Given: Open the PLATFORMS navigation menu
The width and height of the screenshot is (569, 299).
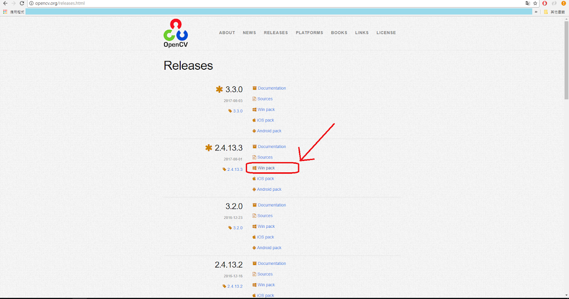Looking at the screenshot, I should [309, 32].
